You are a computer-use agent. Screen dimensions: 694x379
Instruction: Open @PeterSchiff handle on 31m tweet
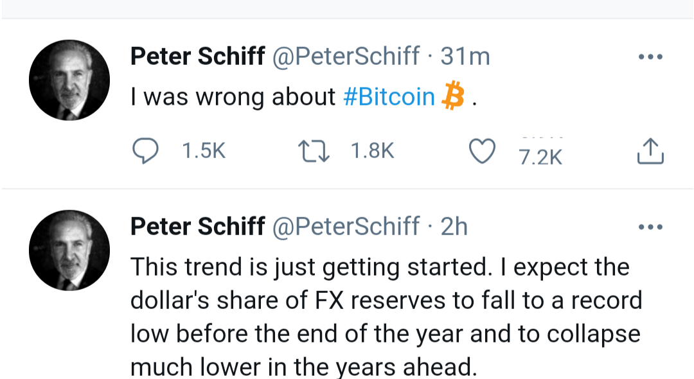click(346, 57)
